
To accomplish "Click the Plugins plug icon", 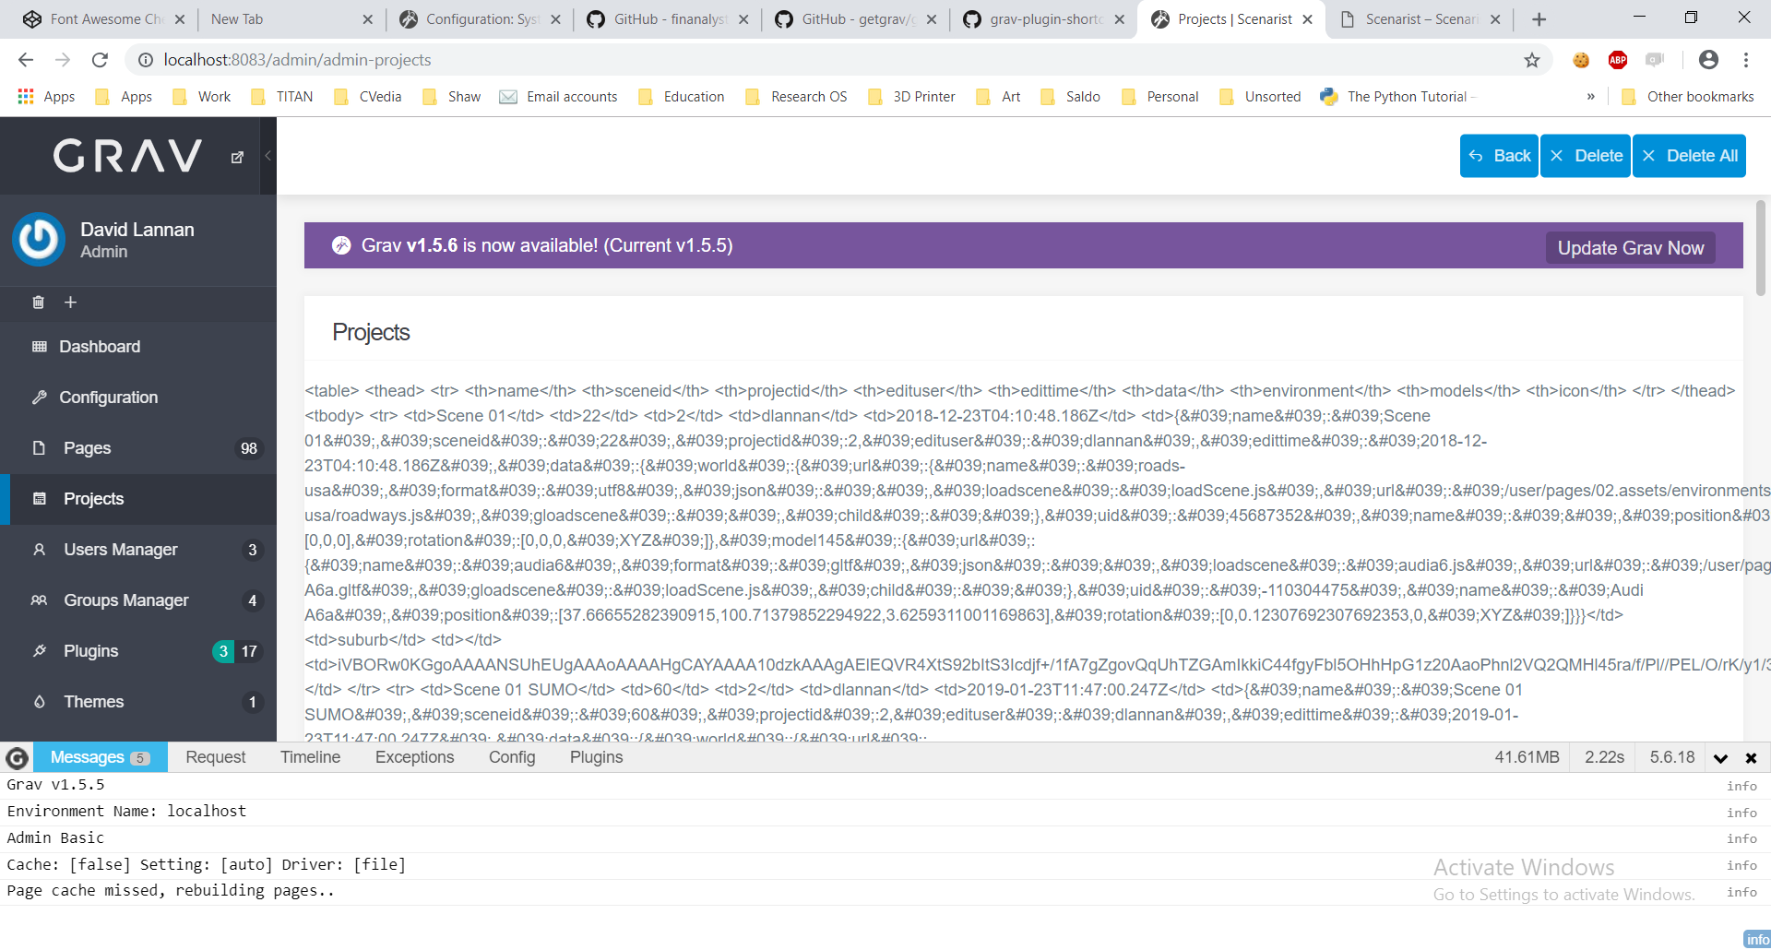I will tap(39, 651).
